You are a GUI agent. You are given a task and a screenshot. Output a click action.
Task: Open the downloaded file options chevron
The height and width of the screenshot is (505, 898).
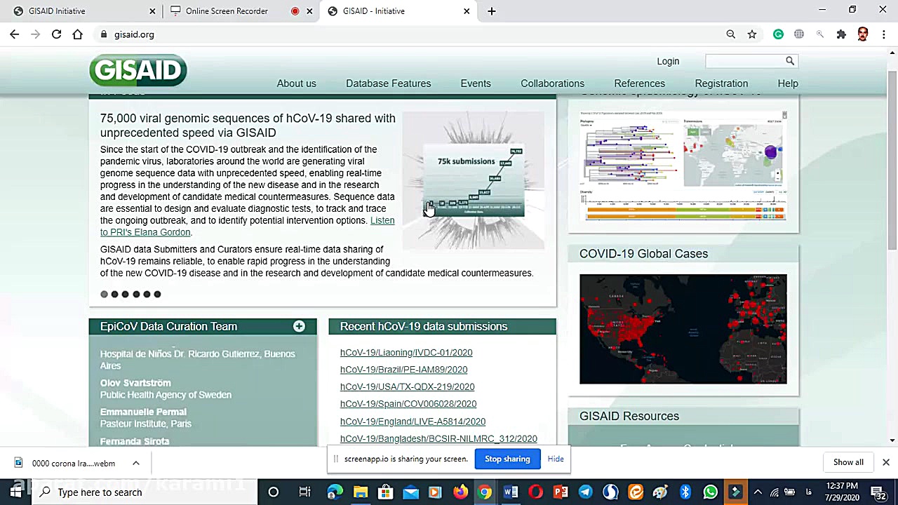point(136,463)
